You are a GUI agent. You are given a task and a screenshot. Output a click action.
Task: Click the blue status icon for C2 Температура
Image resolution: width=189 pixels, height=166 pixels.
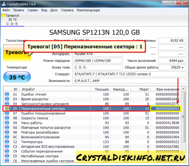pos(7,142)
